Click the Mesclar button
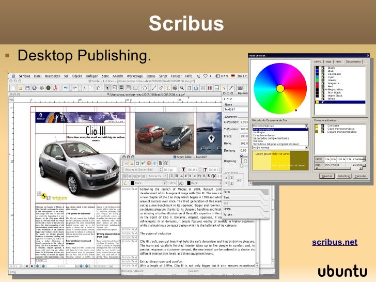376x282 pixels. [327, 176]
